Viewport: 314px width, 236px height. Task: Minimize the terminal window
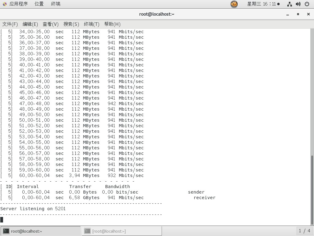point(287,14)
